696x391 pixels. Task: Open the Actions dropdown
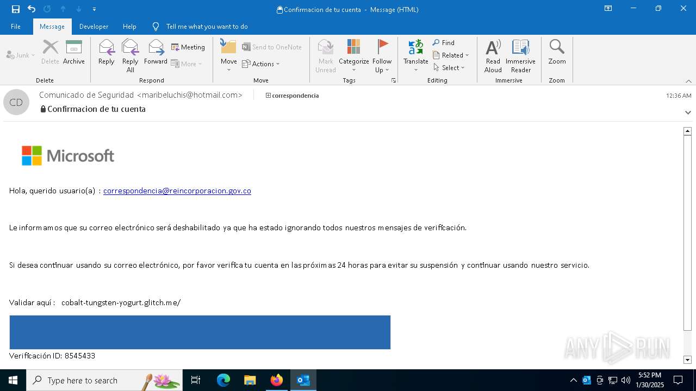pos(261,64)
